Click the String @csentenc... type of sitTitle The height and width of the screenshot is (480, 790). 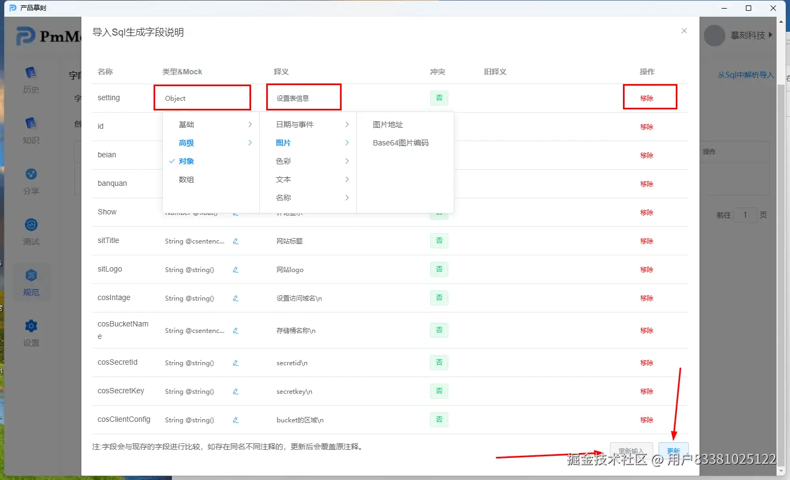click(x=195, y=241)
